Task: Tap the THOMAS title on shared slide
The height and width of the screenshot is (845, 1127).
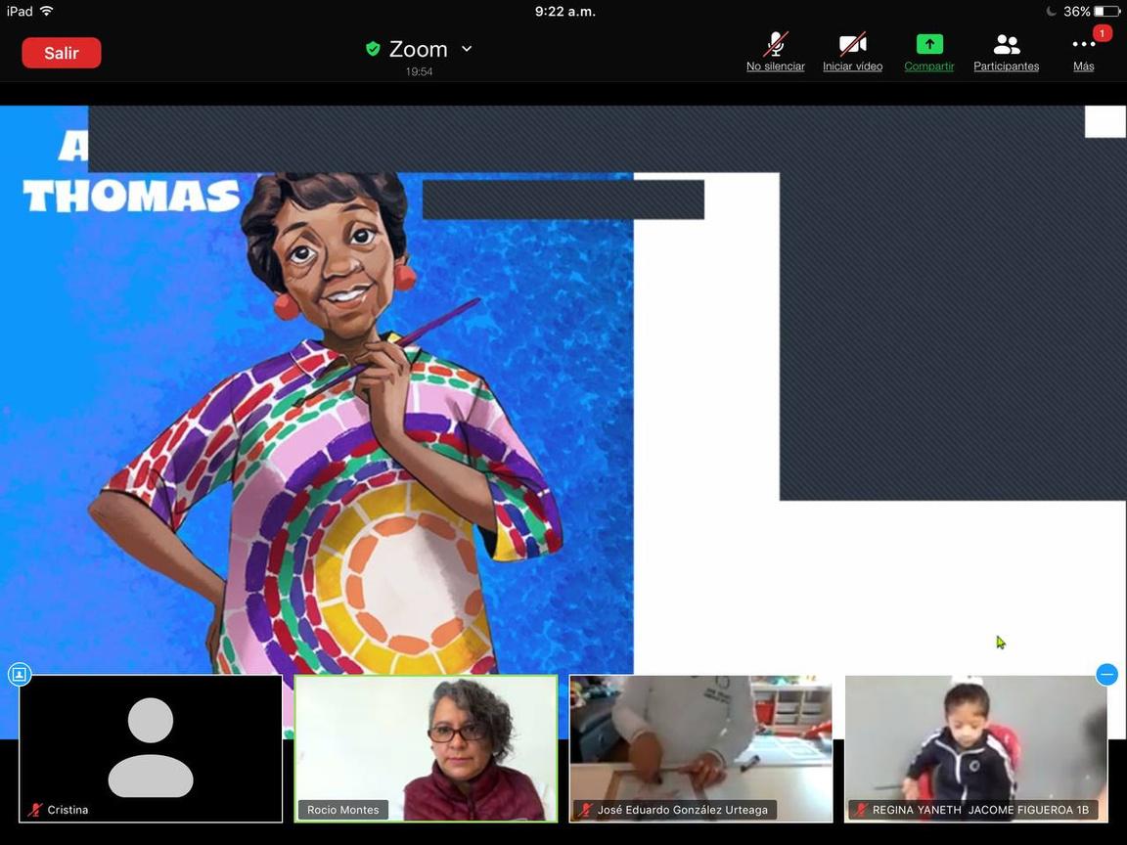Action: coord(131,197)
